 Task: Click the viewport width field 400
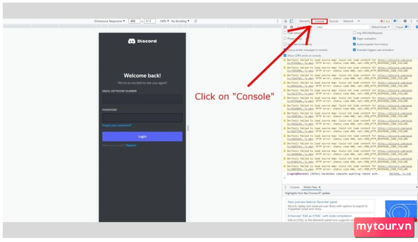coord(134,21)
